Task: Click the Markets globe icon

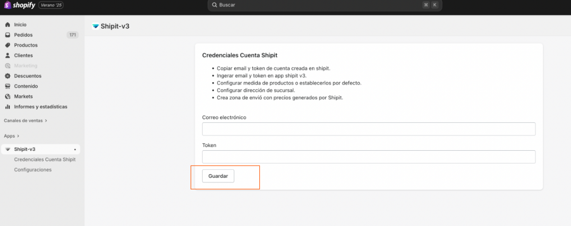Action: pos(7,97)
